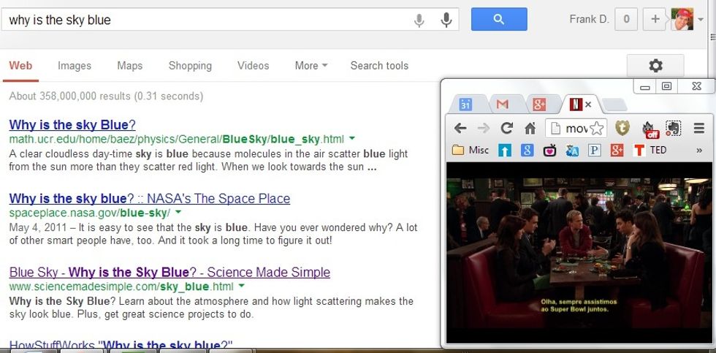Switch to the Maps tab
The height and width of the screenshot is (353, 716).
click(130, 66)
